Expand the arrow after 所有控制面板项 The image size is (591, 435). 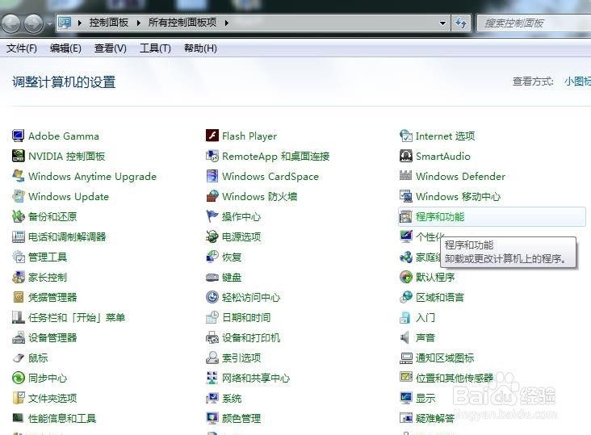(227, 23)
